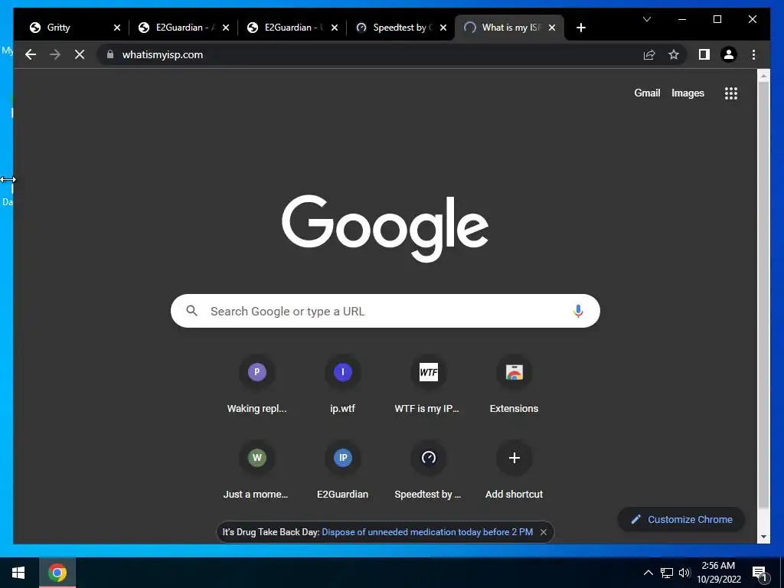Open the Images link

[x=688, y=93]
